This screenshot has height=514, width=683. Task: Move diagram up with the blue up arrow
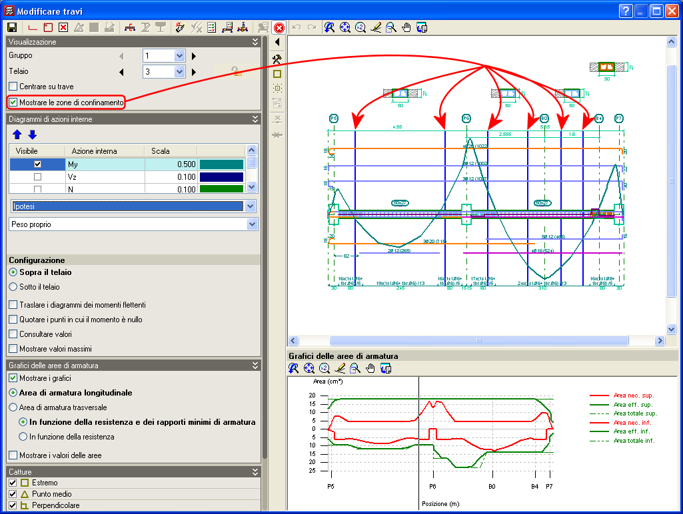click(x=17, y=134)
